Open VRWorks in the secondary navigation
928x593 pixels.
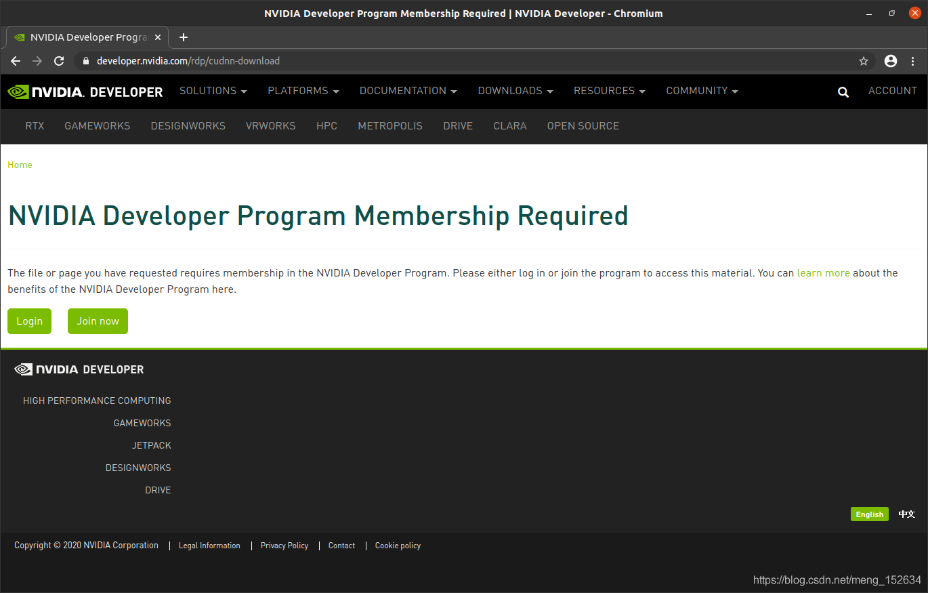[271, 125]
